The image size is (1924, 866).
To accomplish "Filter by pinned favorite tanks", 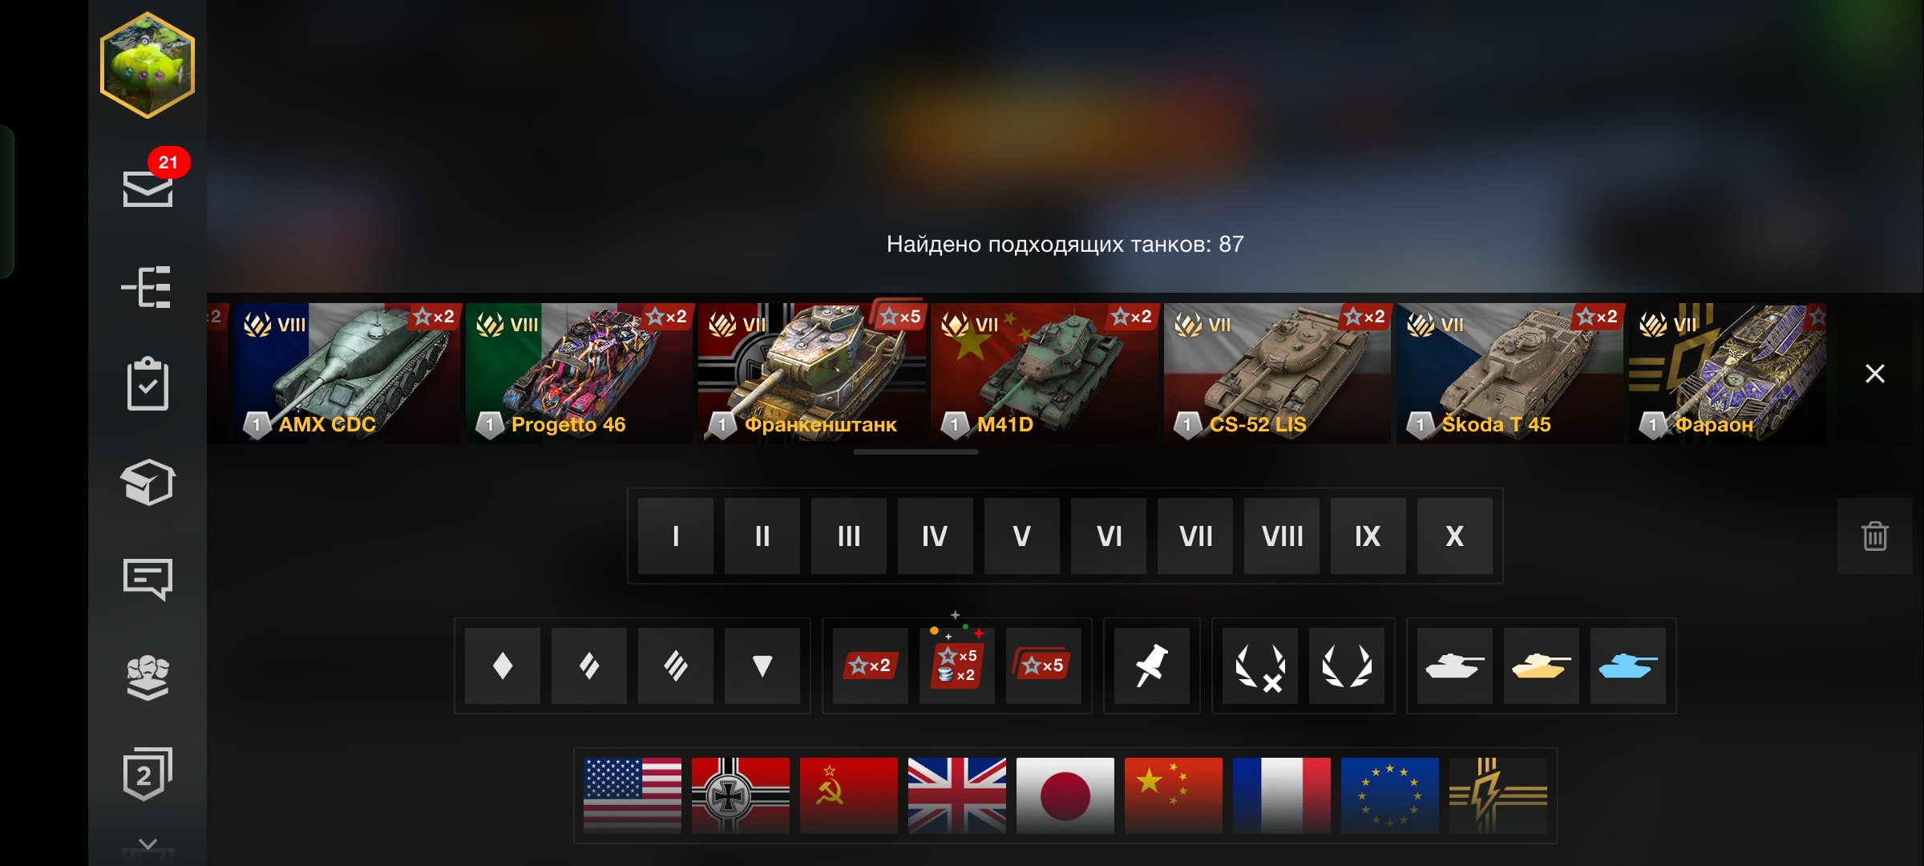I will [1151, 666].
